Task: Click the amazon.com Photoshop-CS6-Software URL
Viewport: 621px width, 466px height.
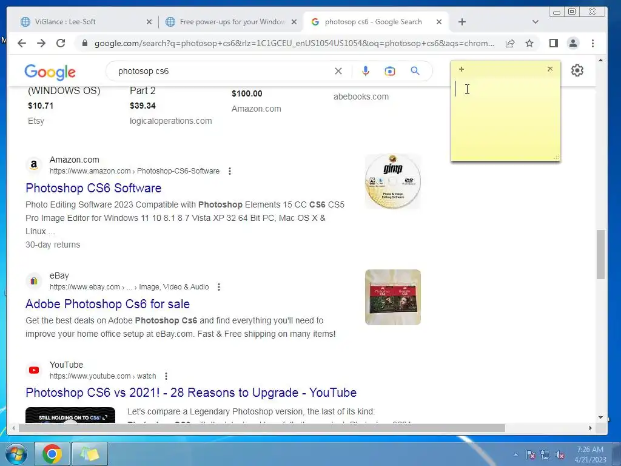Action: (x=134, y=171)
